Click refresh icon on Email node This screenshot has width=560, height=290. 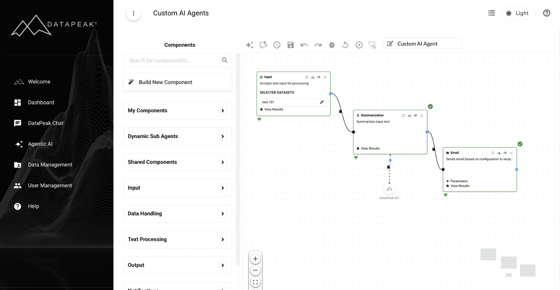pos(493,153)
